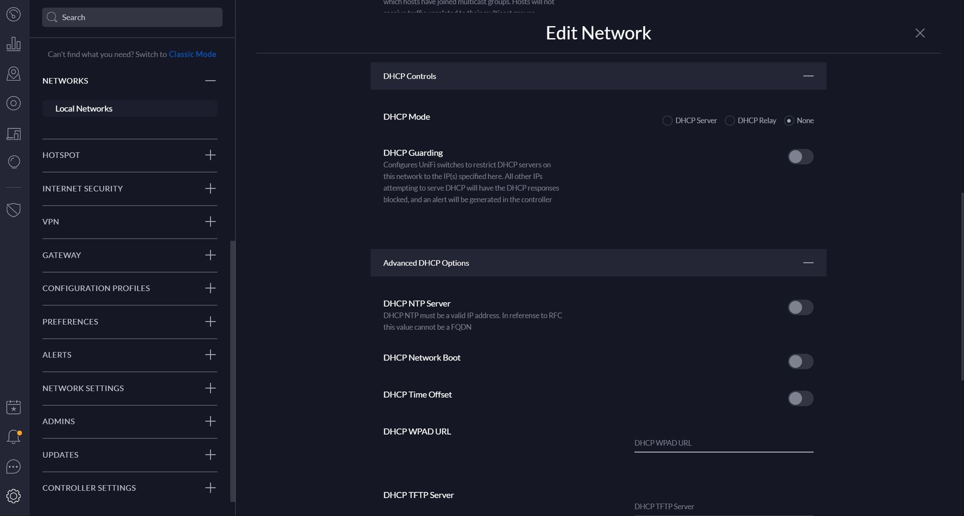The width and height of the screenshot is (964, 516).
Task: Close the Edit Network panel
Action: click(920, 33)
